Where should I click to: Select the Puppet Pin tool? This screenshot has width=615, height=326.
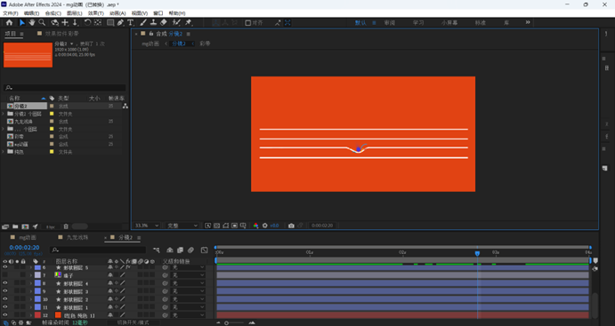click(189, 23)
